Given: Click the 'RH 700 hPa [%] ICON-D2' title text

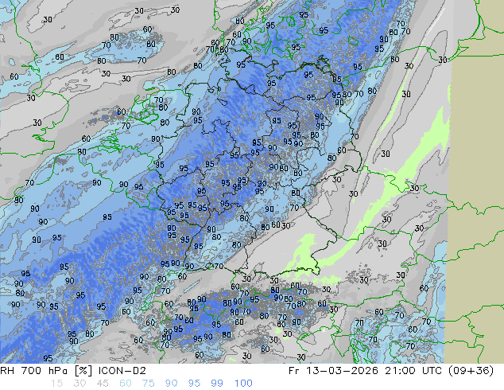Looking at the screenshot, I should (73, 371).
